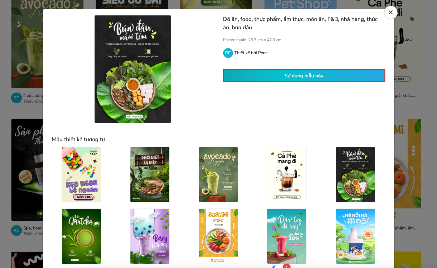The height and width of the screenshot is (268, 437).
Task: Click the PC avatar beside 'Nước uống'
Action: (16, 98)
